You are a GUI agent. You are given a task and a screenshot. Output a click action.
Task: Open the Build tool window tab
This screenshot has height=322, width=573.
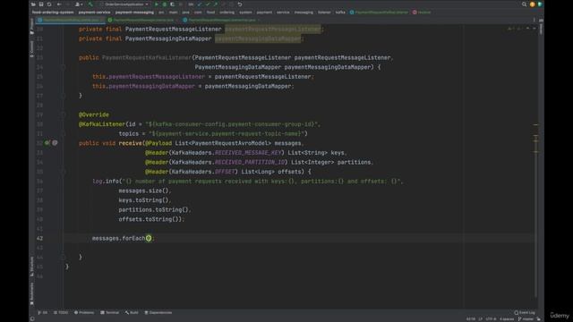(132, 313)
